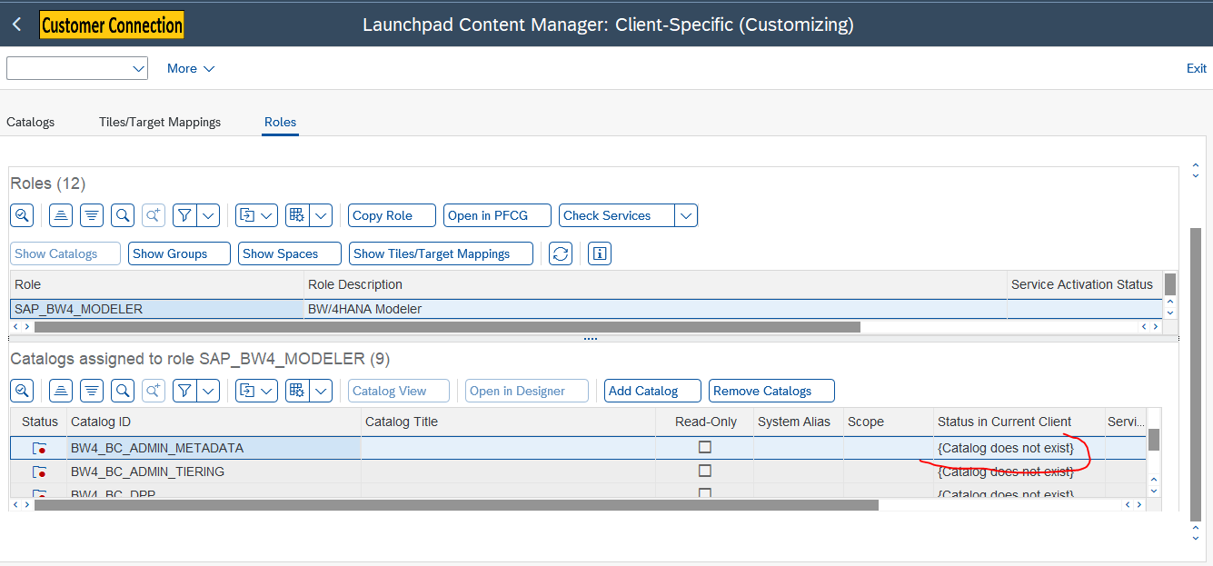Open the command field dropdown
Image resolution: width=1213 pixels, height=566 pixels.
tap(139, 68)
